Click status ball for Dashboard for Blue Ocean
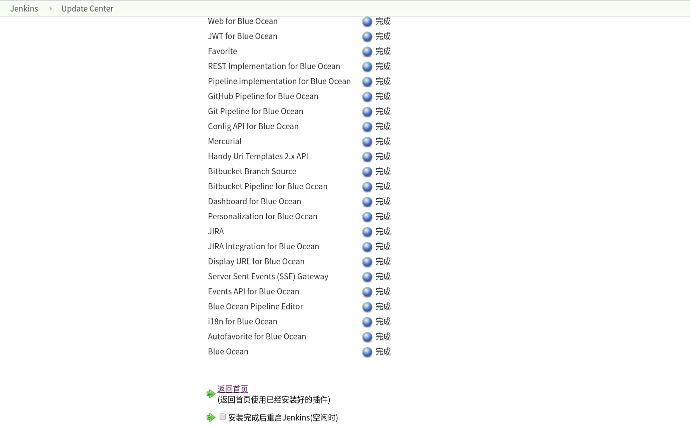Image resolution: width=690 pixels, height=428 pixels. [x=367, y=202]
